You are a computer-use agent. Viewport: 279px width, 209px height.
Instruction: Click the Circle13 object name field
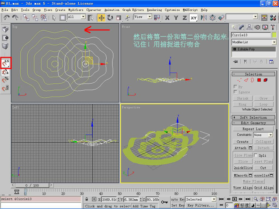[251, 35]
